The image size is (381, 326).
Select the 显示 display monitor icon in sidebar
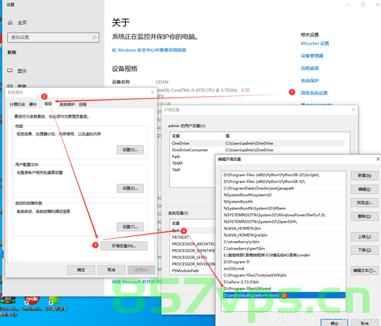point(10,70)
